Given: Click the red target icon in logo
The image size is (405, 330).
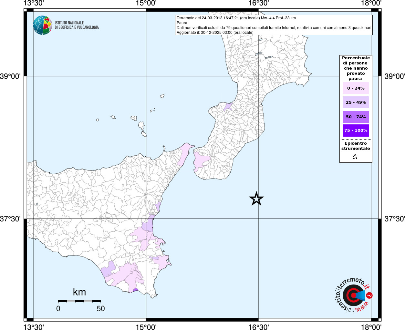Looking at the screenshot, I should (x=351, y=295).
